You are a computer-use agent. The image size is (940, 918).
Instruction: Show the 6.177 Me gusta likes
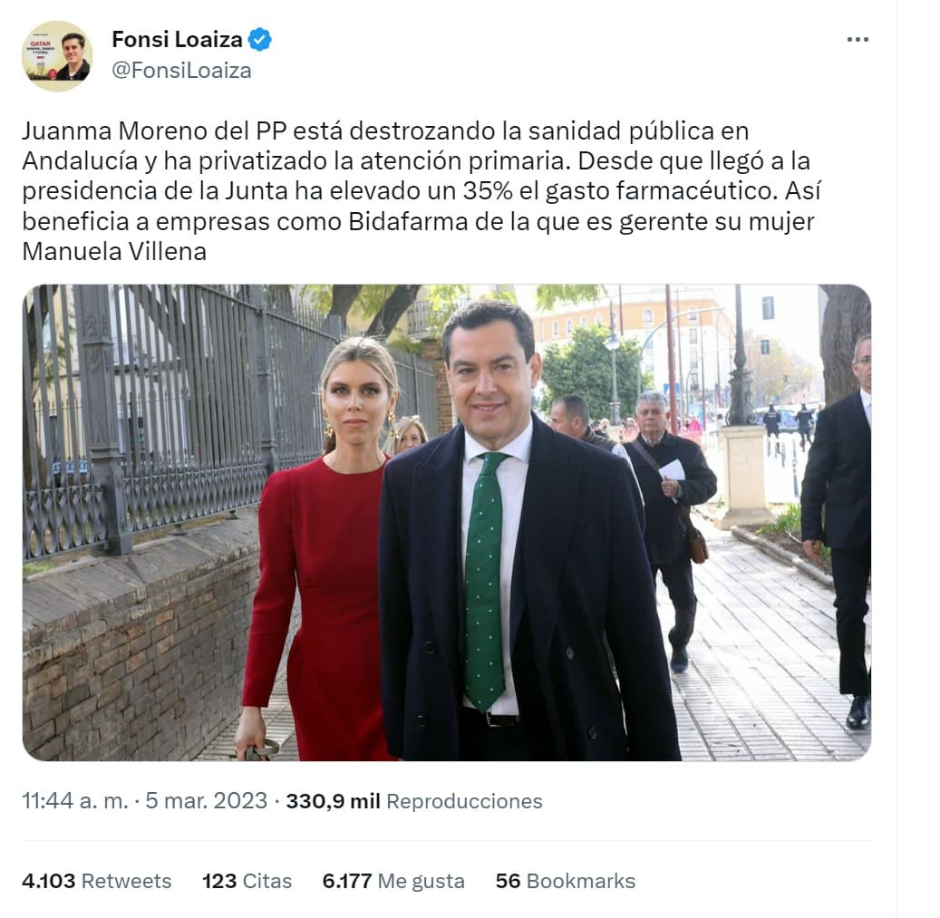tap(393, 881)
